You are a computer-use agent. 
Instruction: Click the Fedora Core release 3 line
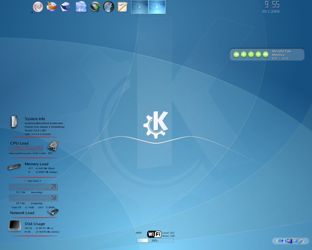(x=44, y=127)
